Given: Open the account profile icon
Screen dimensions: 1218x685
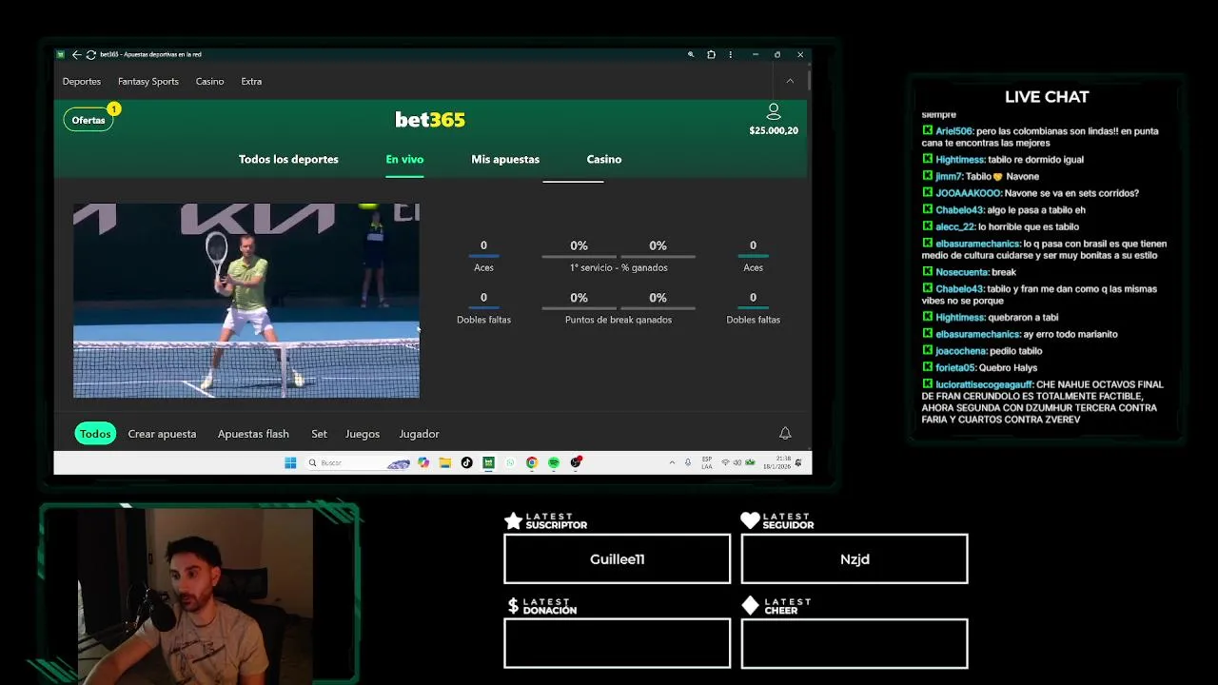Looking at the screenshot, I should [x=774, y=111].
